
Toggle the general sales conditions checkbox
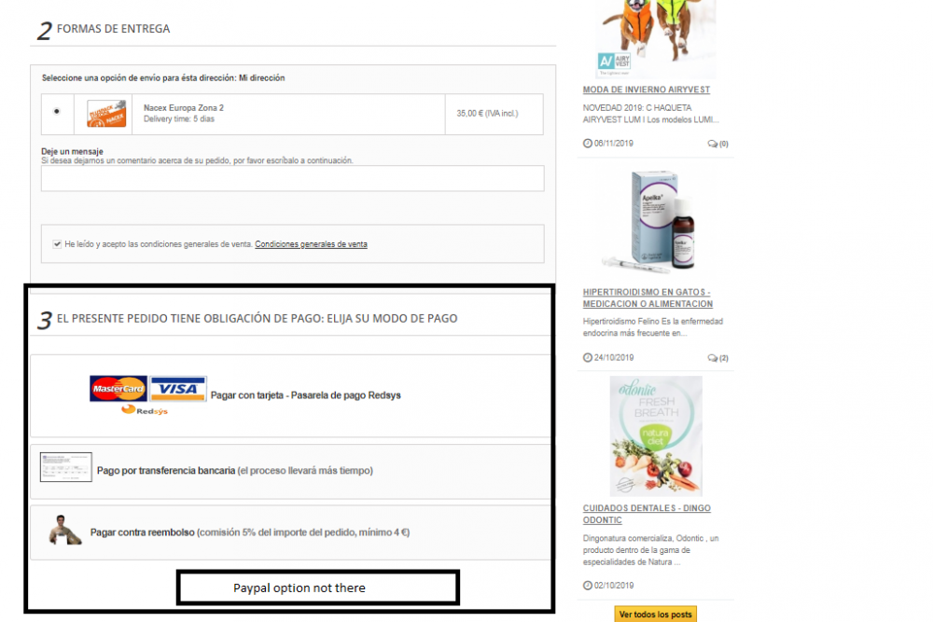[x=57, y=243]
